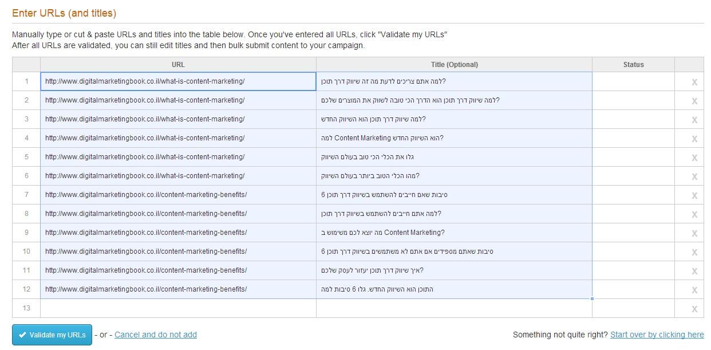Click the URL field in row 4
The width and height of the screenshot is (711, 350).
pyautogui.click(x=178, y=138)
